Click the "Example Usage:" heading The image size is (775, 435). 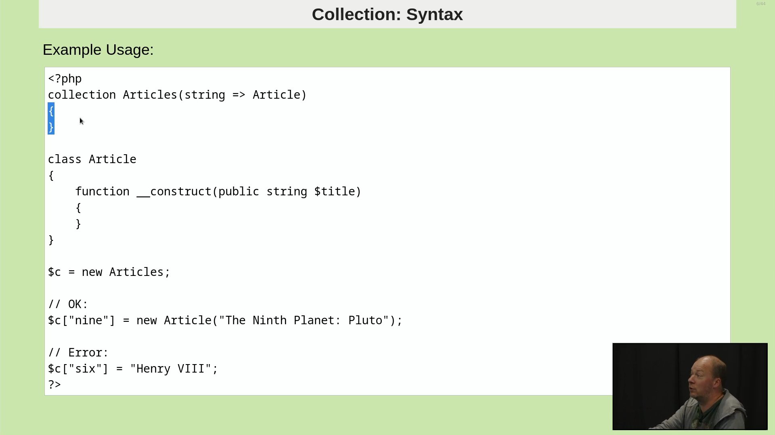click(98, 50)
